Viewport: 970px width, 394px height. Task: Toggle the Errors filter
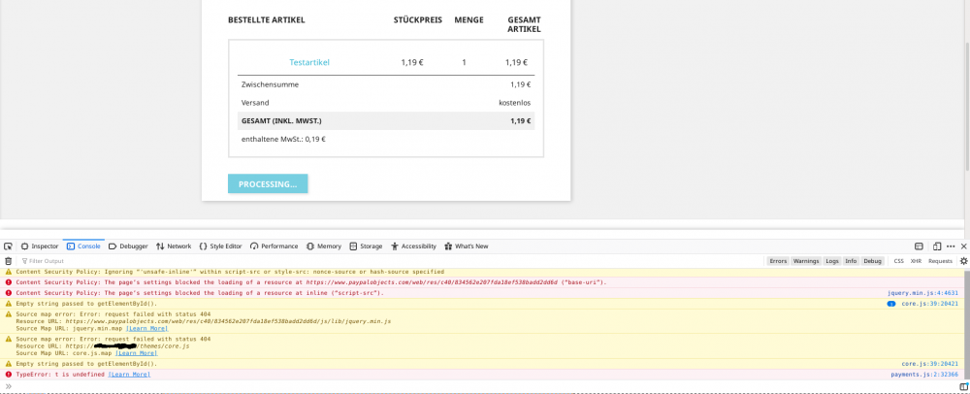click(778, 261)
